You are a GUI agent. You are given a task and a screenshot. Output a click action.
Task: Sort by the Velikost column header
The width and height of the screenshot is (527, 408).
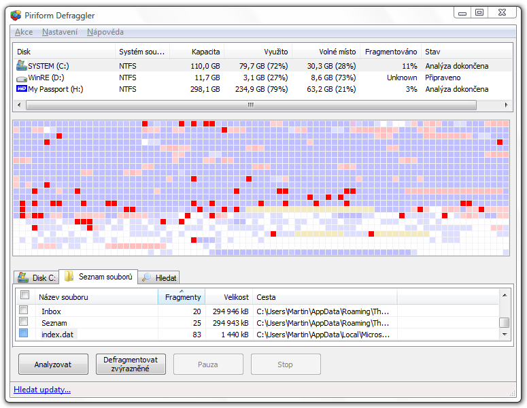tap(229, 296)
